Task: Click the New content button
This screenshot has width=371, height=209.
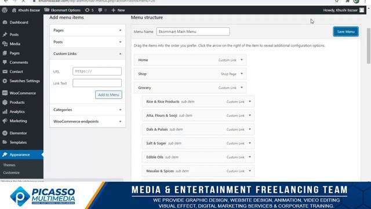Action: [x=118, y=10]
